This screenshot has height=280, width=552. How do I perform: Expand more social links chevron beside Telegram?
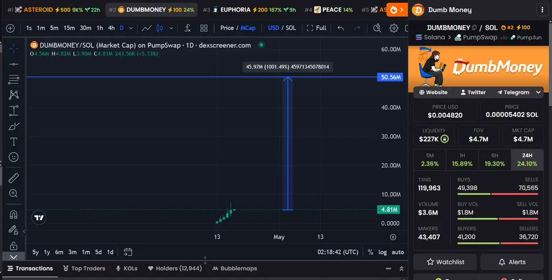(x=539, y=92)
